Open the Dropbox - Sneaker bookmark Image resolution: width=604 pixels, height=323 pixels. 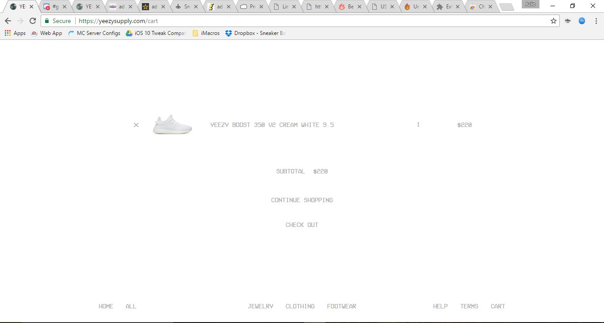click(255, 33)
